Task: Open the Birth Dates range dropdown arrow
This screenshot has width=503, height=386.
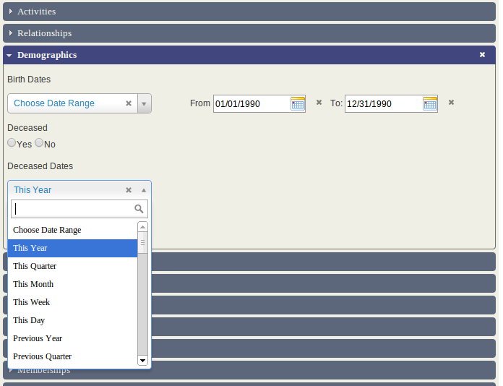Action: (144, 103)
